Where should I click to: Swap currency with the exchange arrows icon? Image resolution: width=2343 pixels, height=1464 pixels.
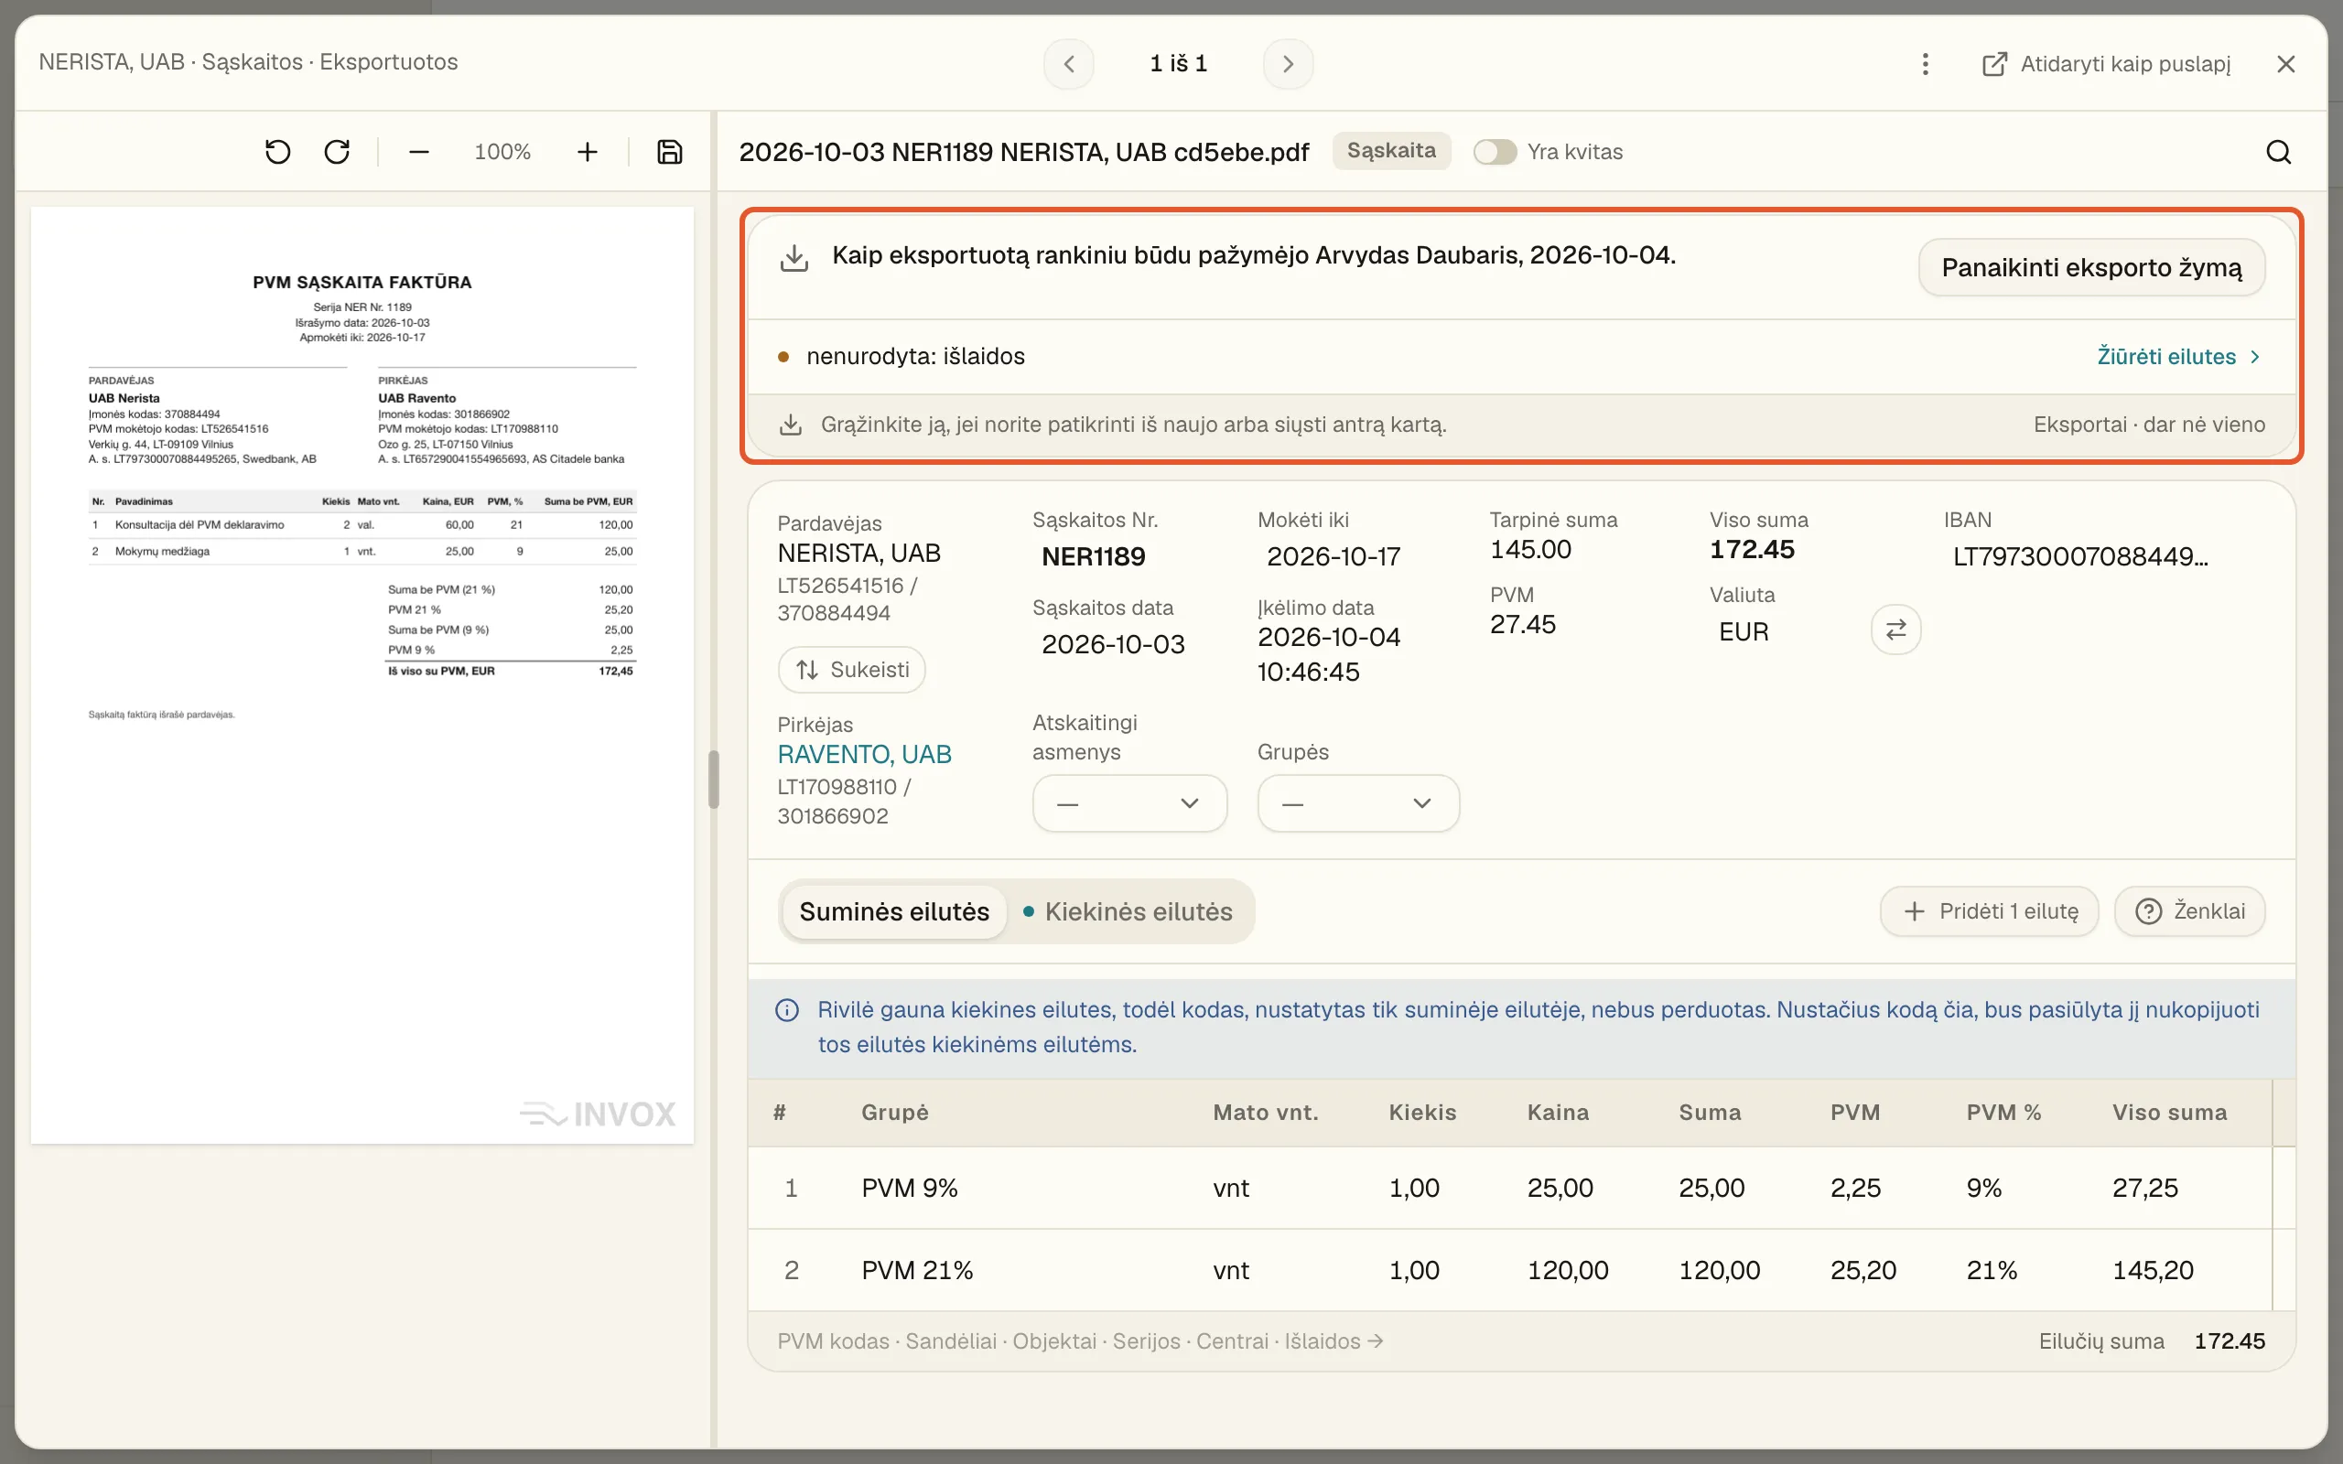tap(1895, 630)
